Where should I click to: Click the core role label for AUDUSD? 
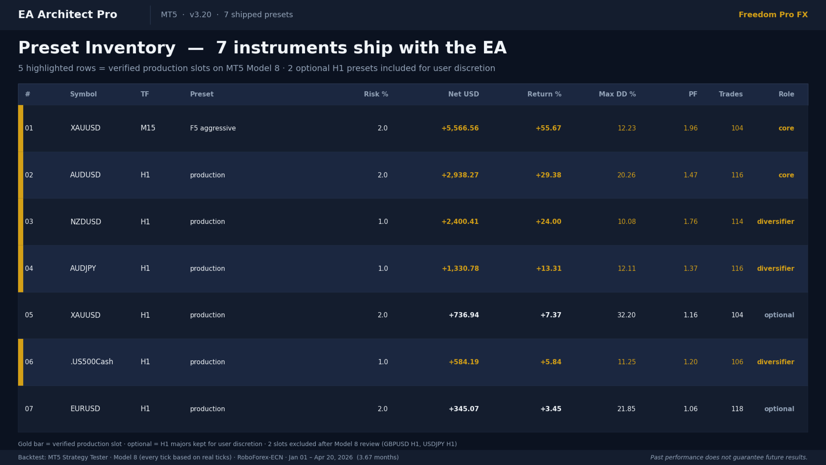coord(786,175)
